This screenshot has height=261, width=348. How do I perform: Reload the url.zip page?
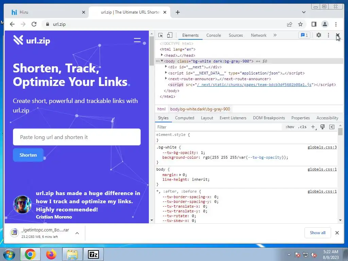coord(34,24)
